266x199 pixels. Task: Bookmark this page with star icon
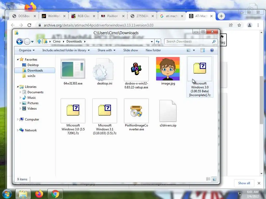coord(239,25)
